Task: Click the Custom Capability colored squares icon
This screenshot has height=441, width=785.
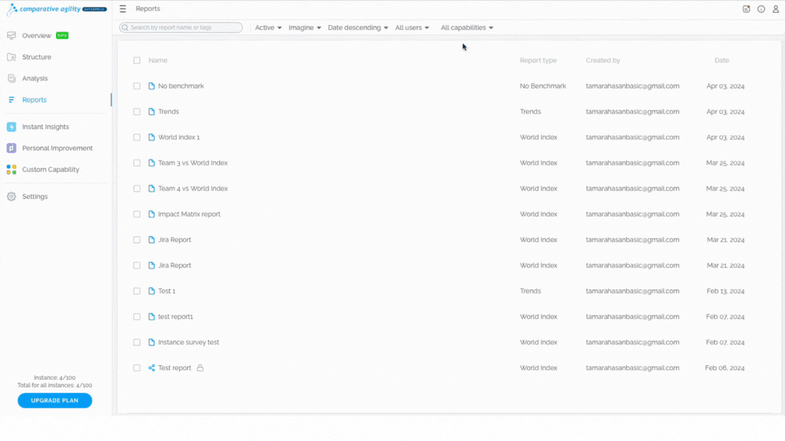Action: 12,169
